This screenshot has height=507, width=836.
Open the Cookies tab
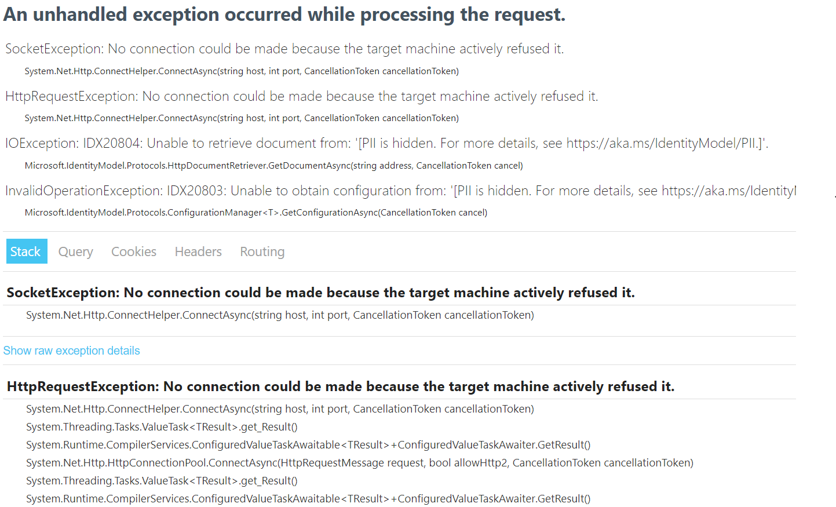(x=133, y=251)
